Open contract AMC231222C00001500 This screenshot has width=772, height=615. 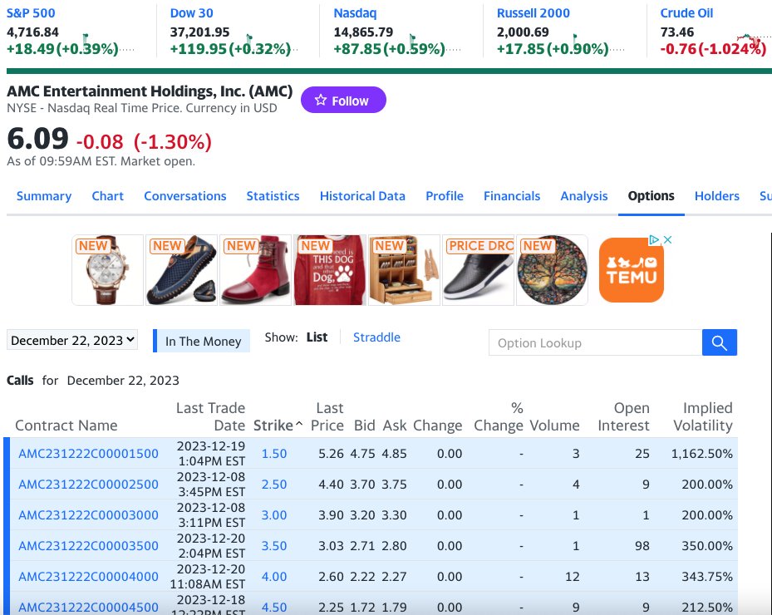pos(88,453)
